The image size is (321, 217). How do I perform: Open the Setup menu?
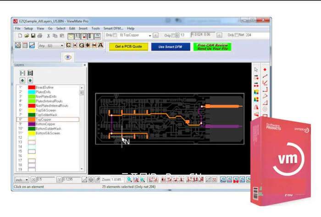(x=28, y=28)
